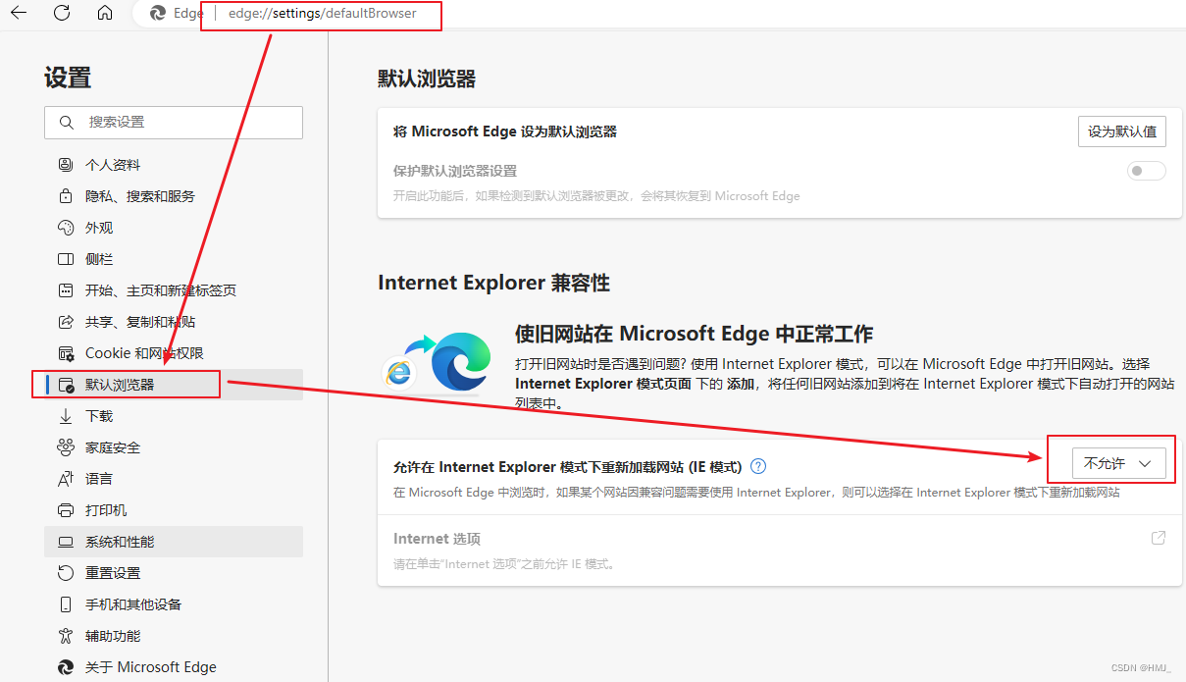
Task: Click the Cookie 和网站权限 icon
Action: tap(66, 353)
